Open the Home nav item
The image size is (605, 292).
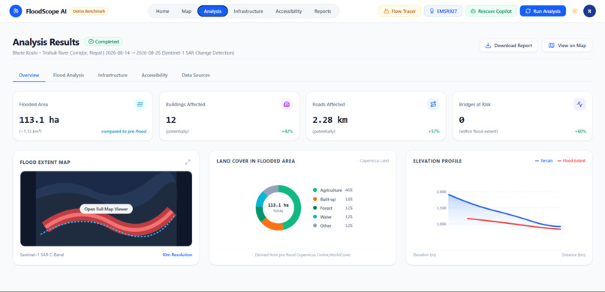point(162,11)
